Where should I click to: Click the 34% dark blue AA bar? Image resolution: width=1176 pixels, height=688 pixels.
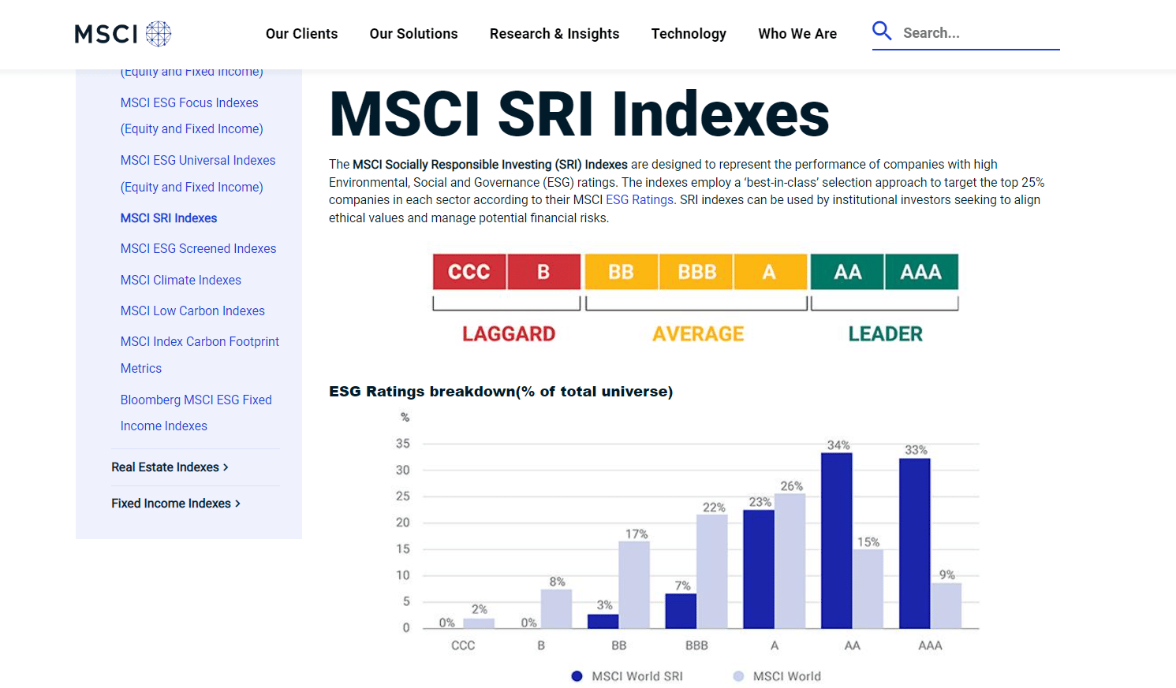(x=837, y=541)
